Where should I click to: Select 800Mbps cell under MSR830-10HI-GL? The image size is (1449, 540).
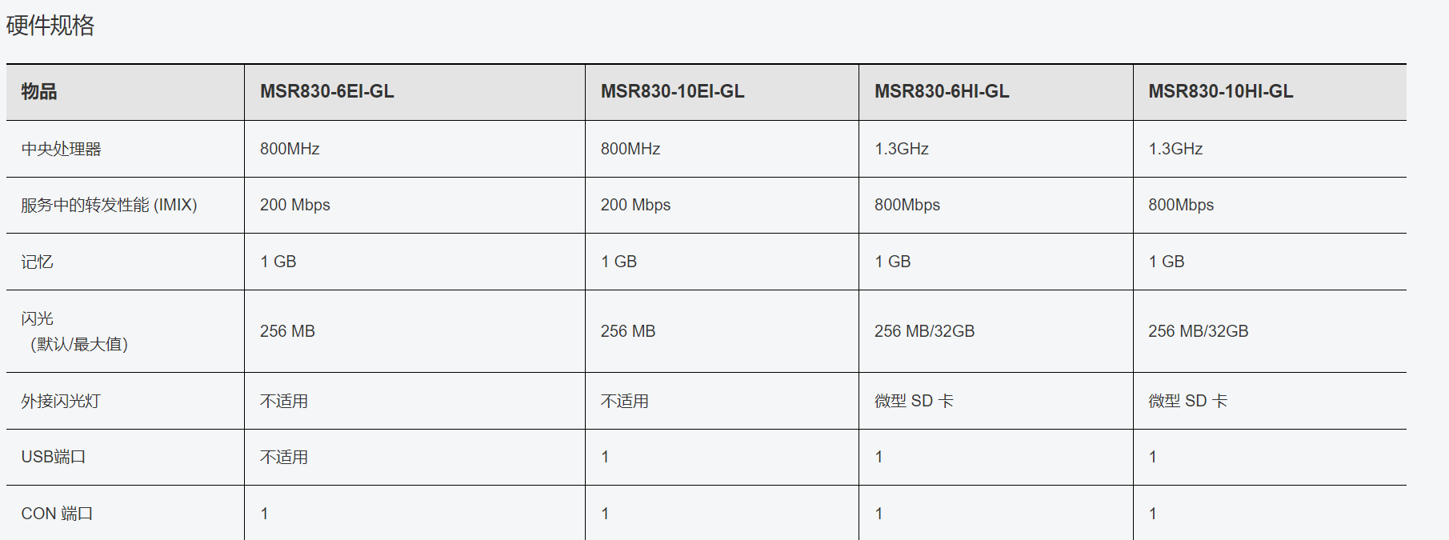[1181, 206]
